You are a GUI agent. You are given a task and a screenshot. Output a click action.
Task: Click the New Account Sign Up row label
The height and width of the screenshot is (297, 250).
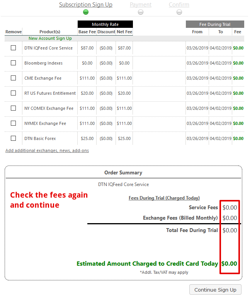coord(50,39)
